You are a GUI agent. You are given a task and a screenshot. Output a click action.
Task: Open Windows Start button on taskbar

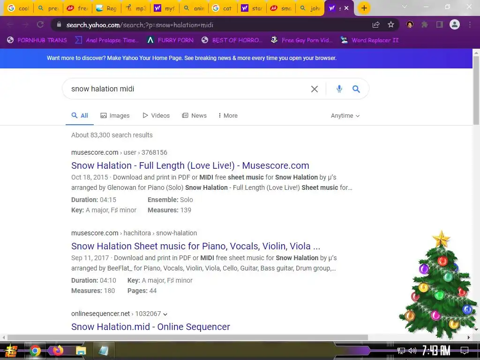11,351
